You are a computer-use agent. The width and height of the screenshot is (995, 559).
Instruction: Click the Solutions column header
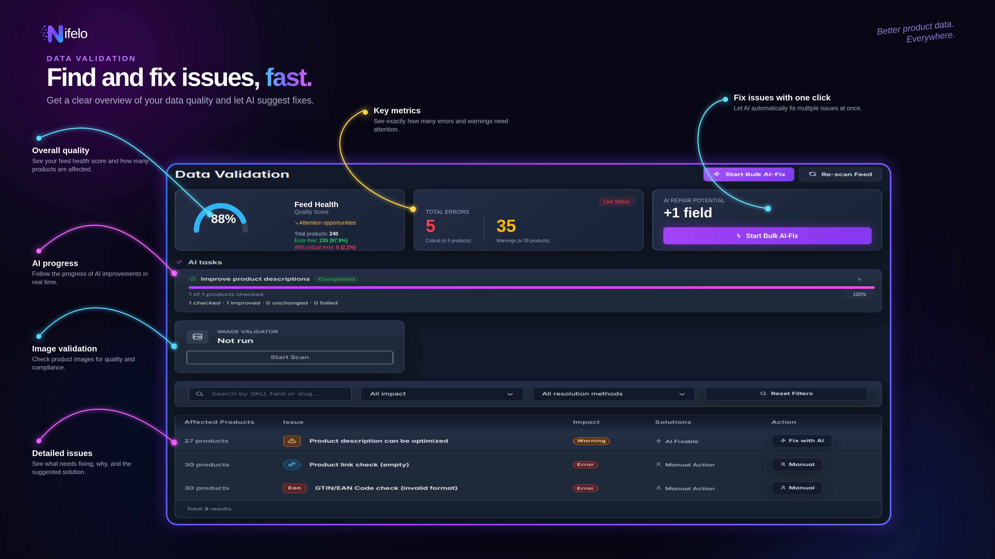[673, 422]
